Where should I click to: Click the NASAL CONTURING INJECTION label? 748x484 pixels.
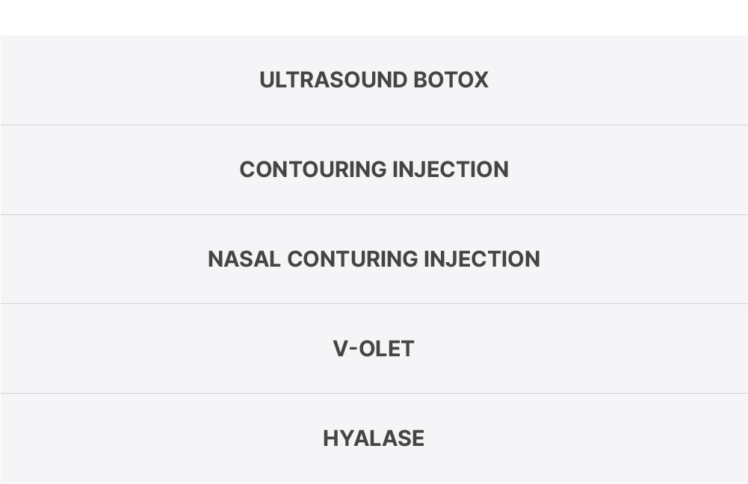point(374,259)
